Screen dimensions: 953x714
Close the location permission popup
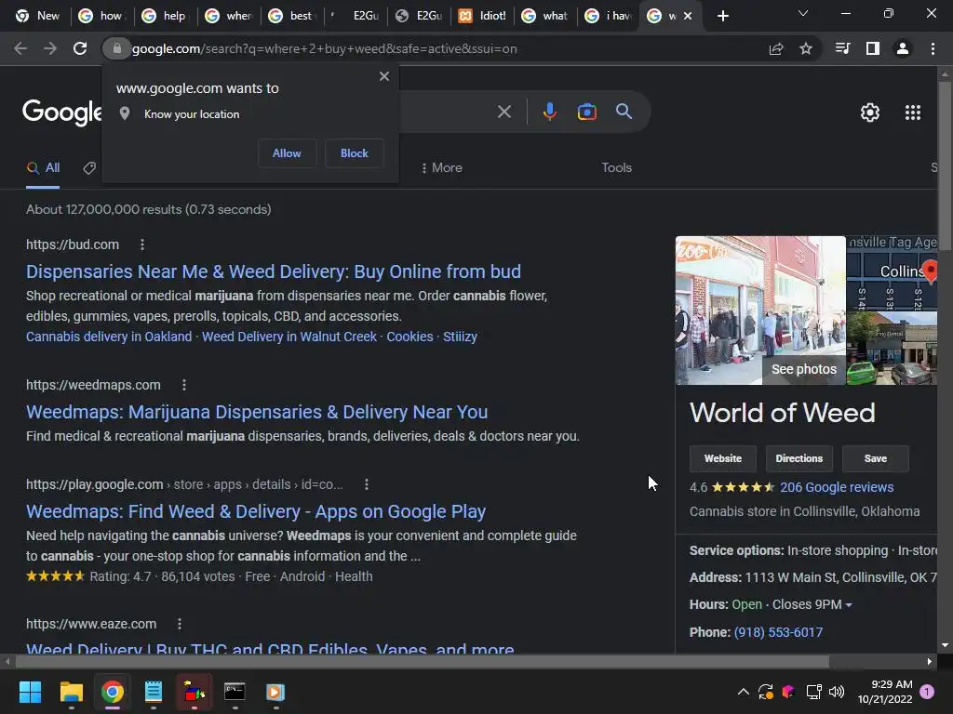coord(384,76)
